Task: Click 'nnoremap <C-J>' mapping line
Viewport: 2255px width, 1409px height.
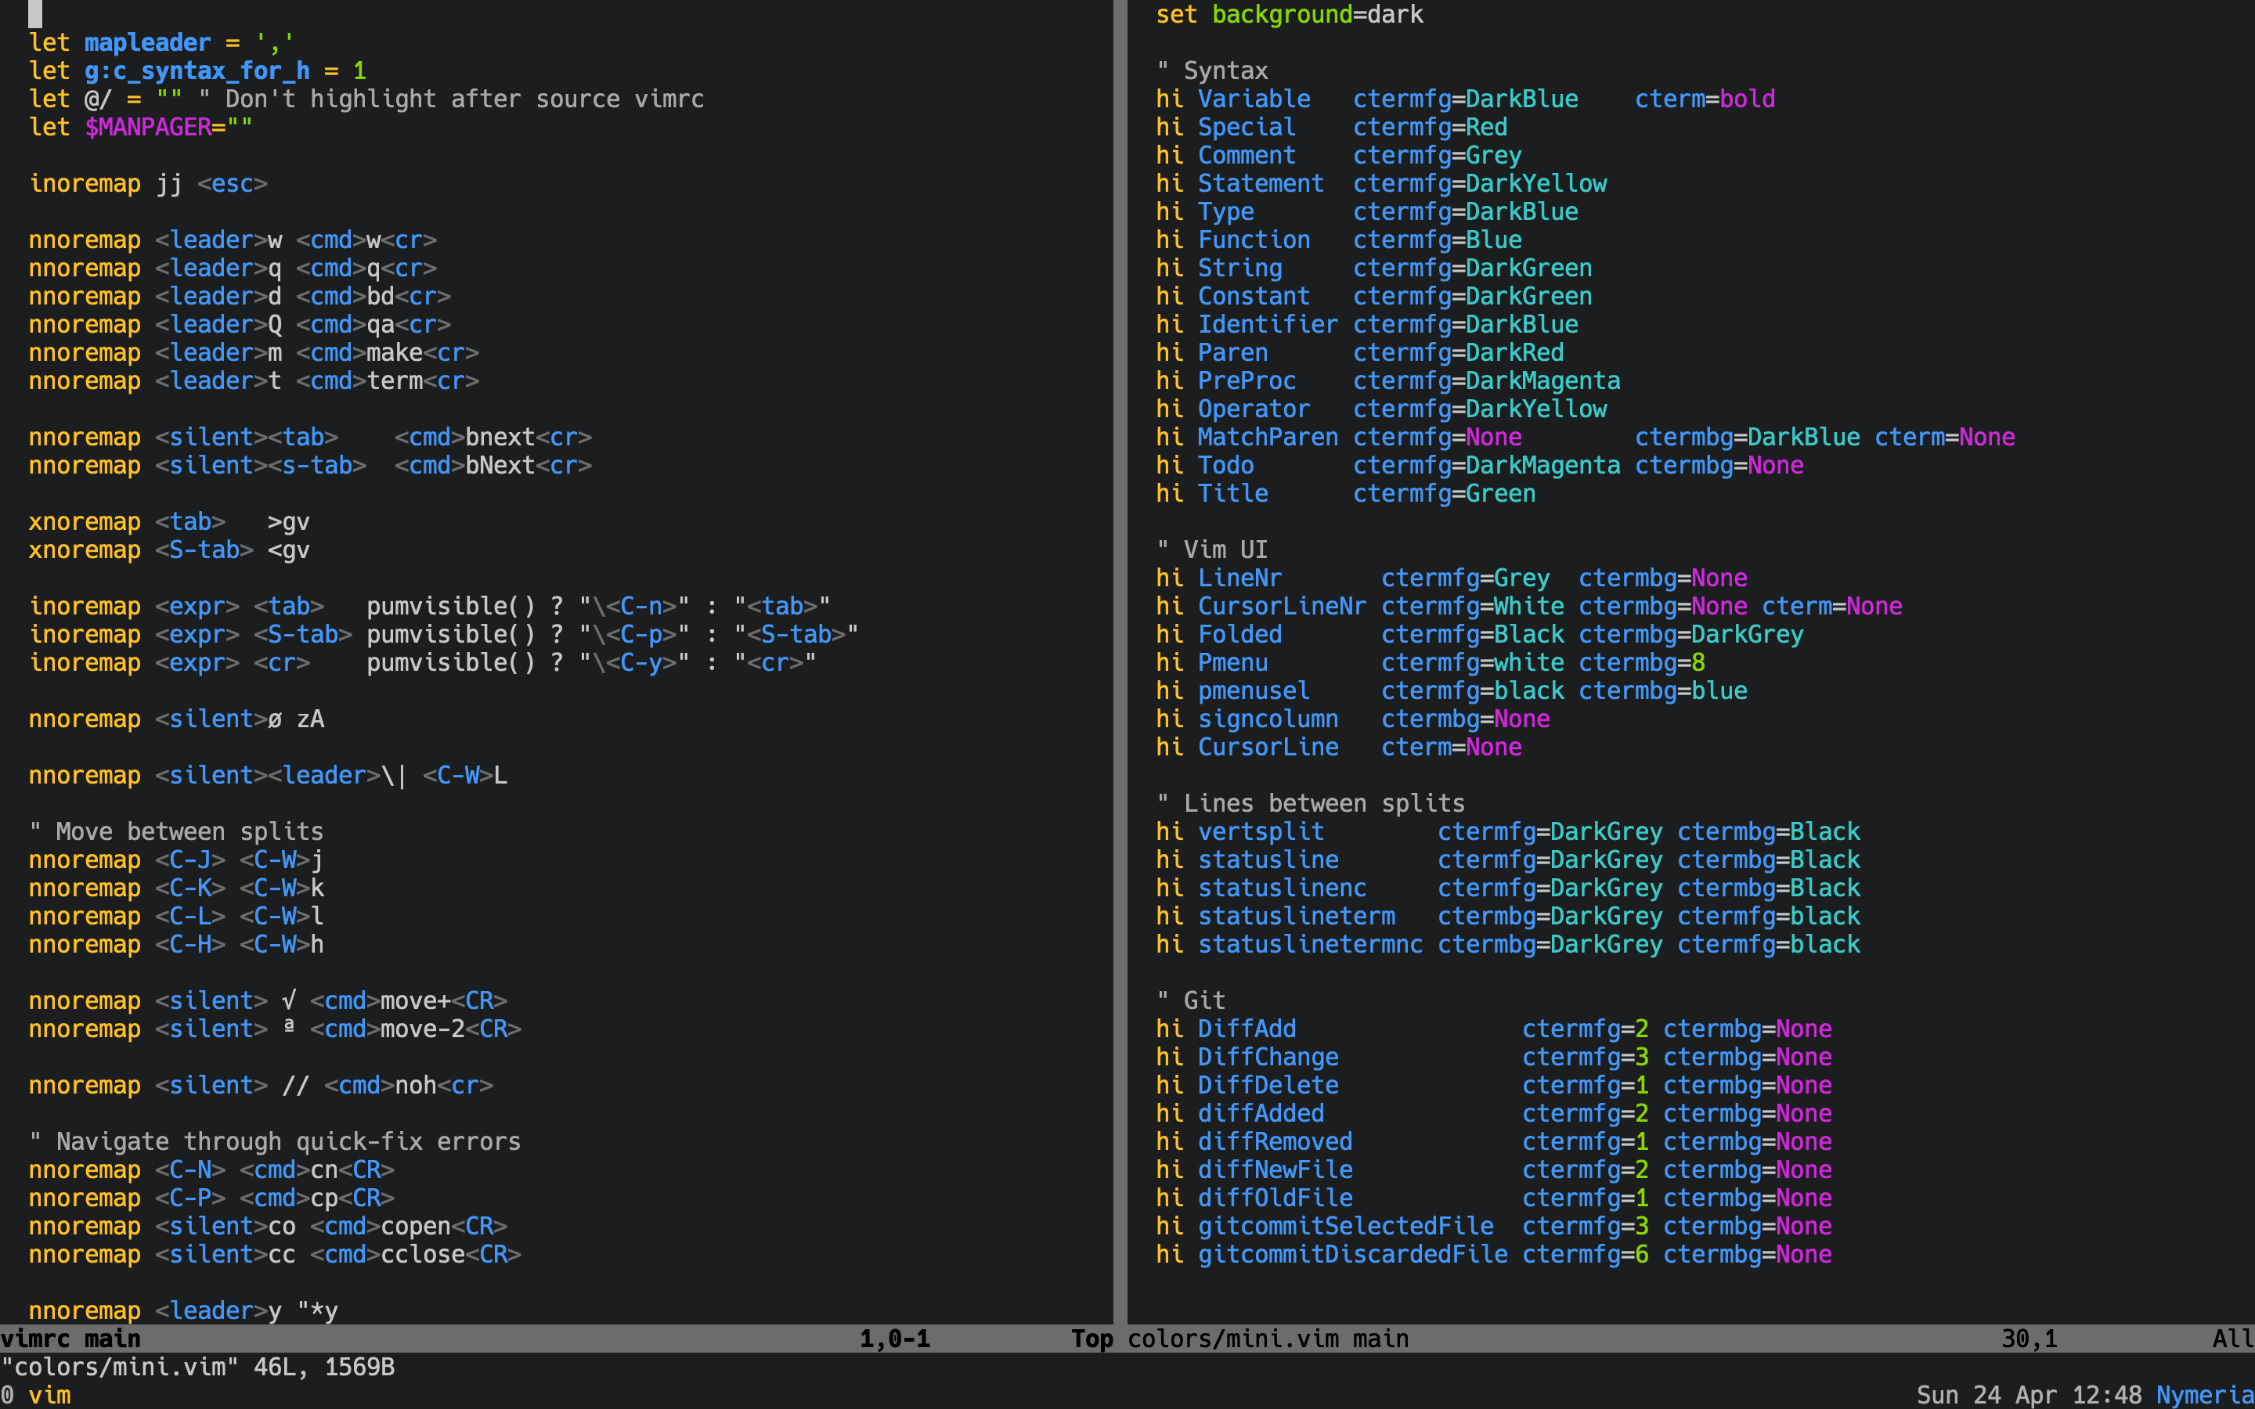Action: (176, 859)
